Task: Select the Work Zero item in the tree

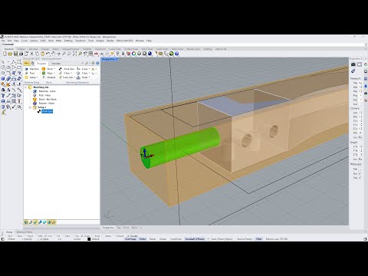Action: tap(48, 111)
